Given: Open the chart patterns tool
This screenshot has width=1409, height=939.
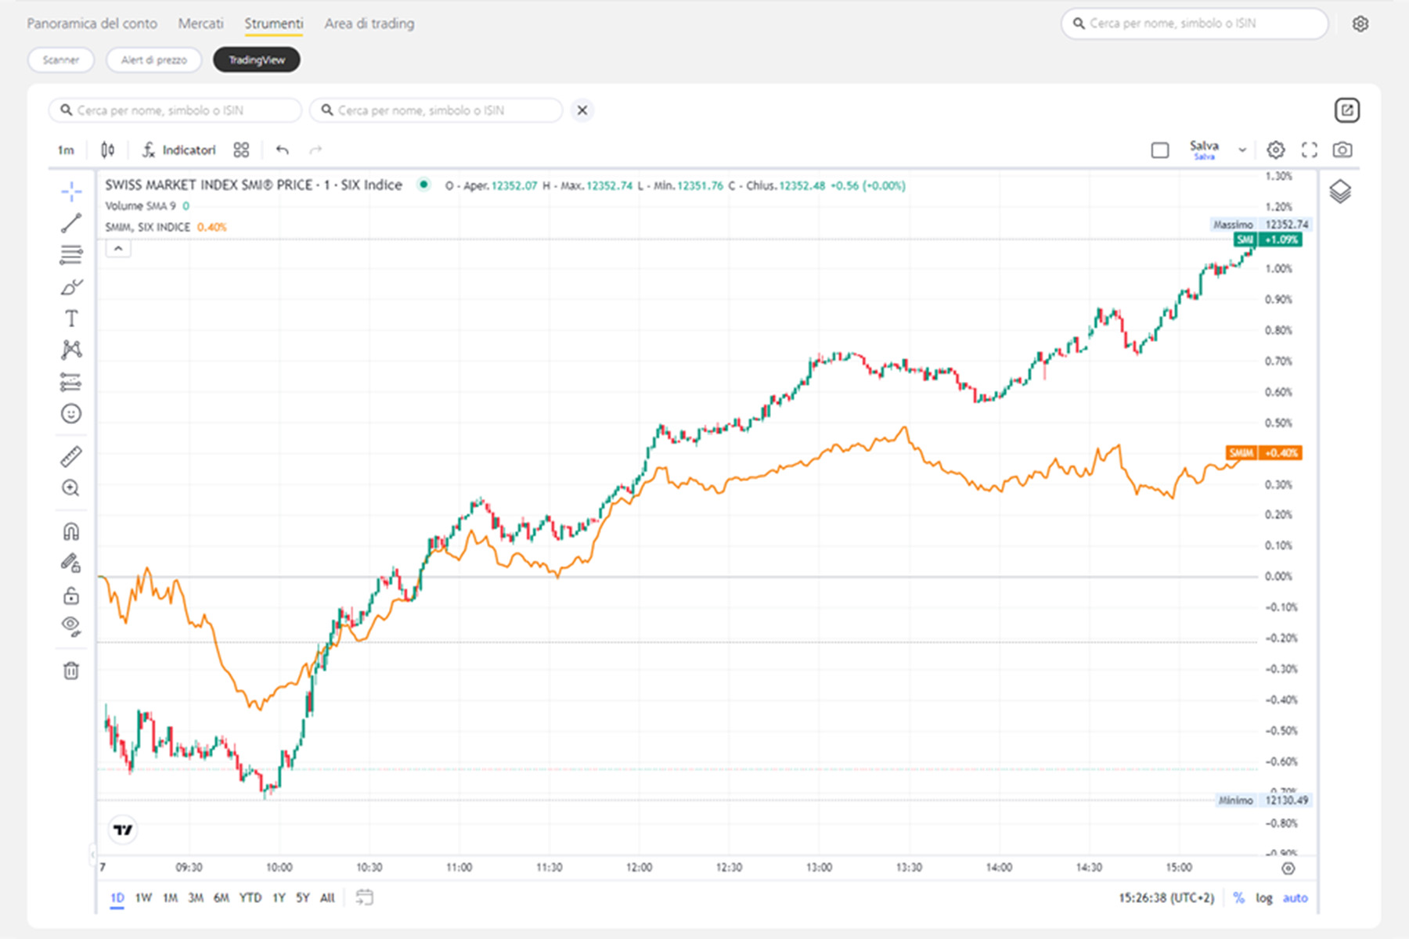Looking at the screenshot, I should click(x=71, y=350).
